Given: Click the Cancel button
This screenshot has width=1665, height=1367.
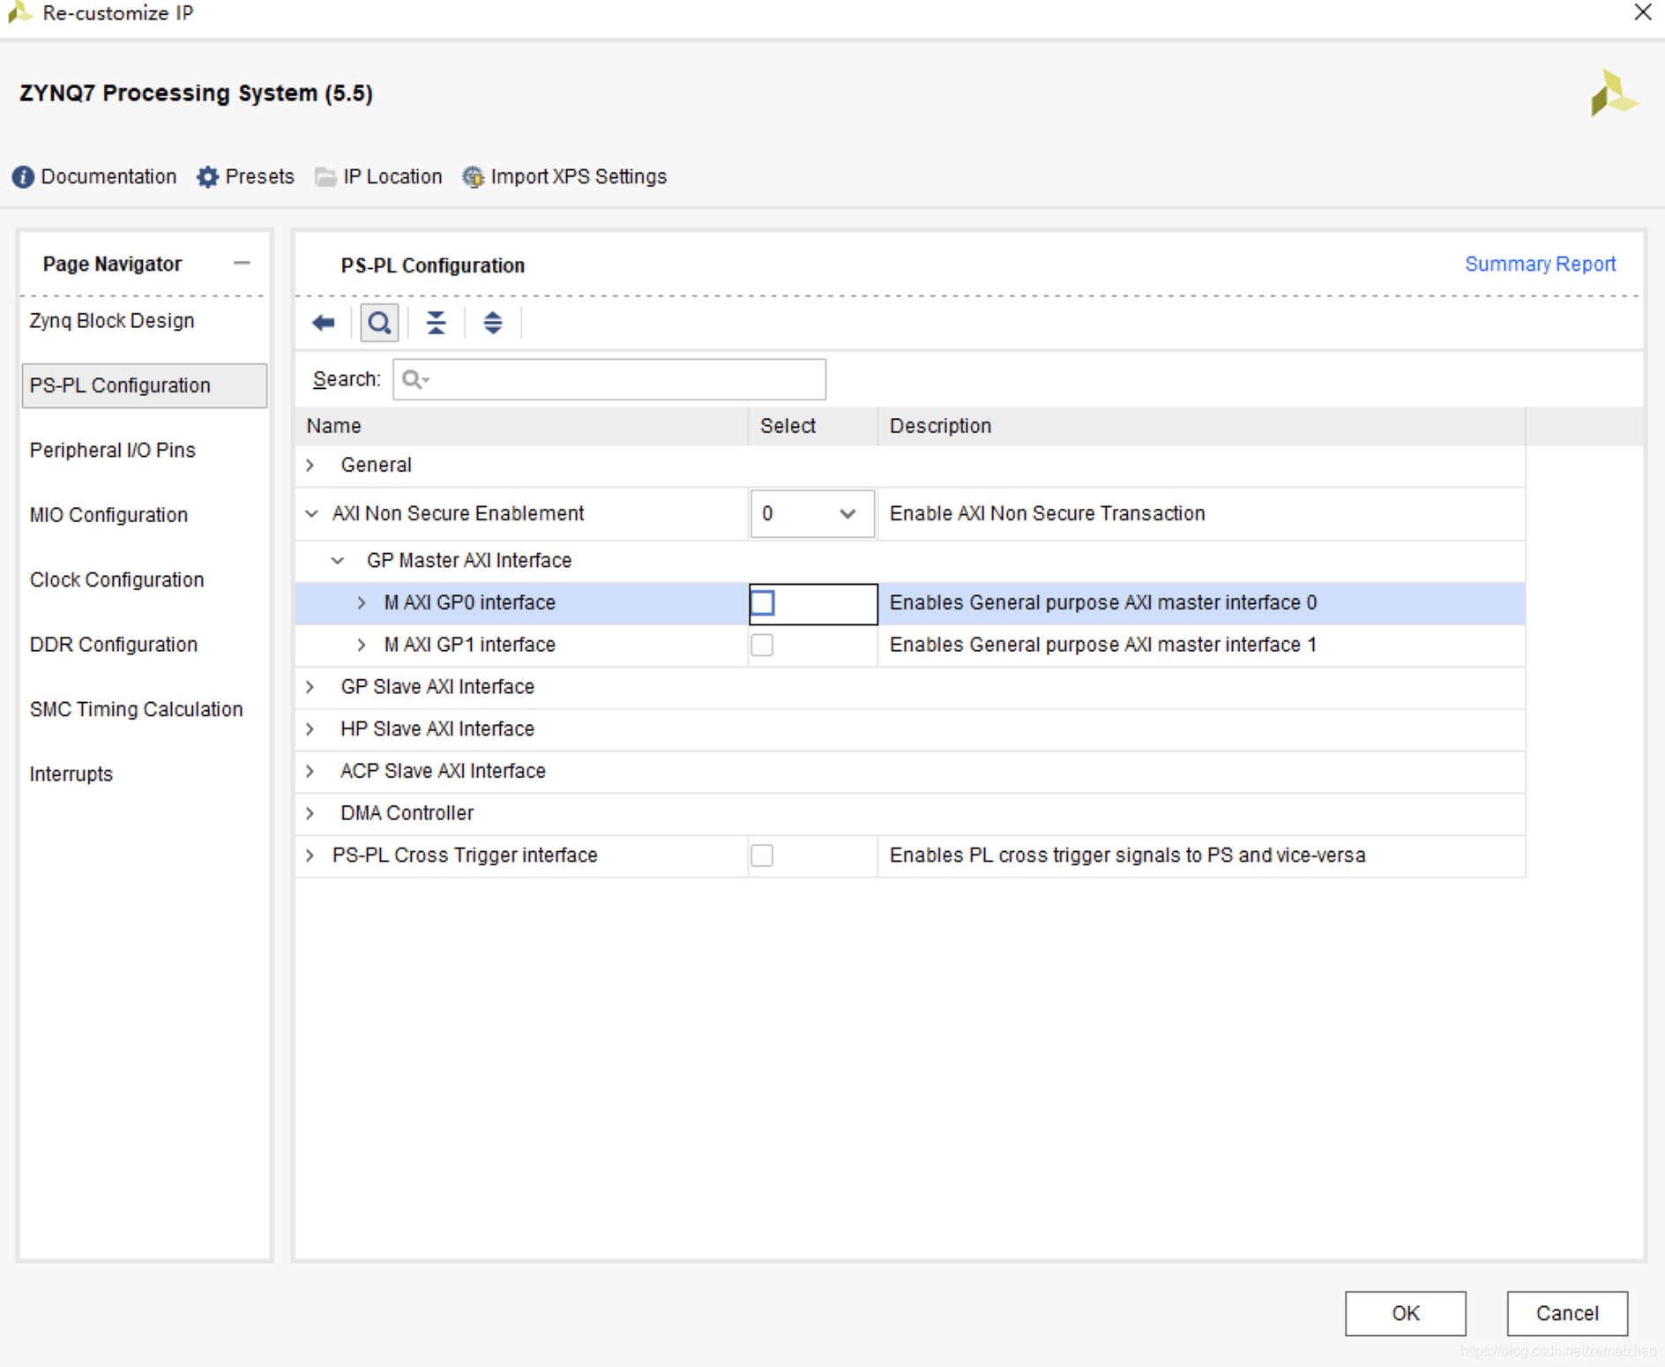Looking at the screenshot, I should [x=1567, y=1313].
